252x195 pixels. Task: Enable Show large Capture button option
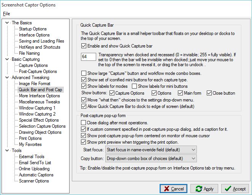pyautogui.click(x=84, y=73)
